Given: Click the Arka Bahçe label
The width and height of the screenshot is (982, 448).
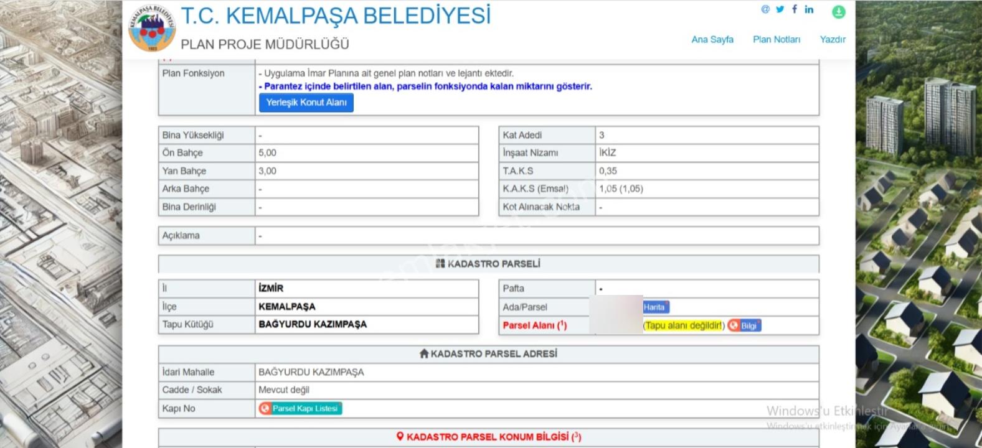Looking at the screenshot, I should coord(186,189).
